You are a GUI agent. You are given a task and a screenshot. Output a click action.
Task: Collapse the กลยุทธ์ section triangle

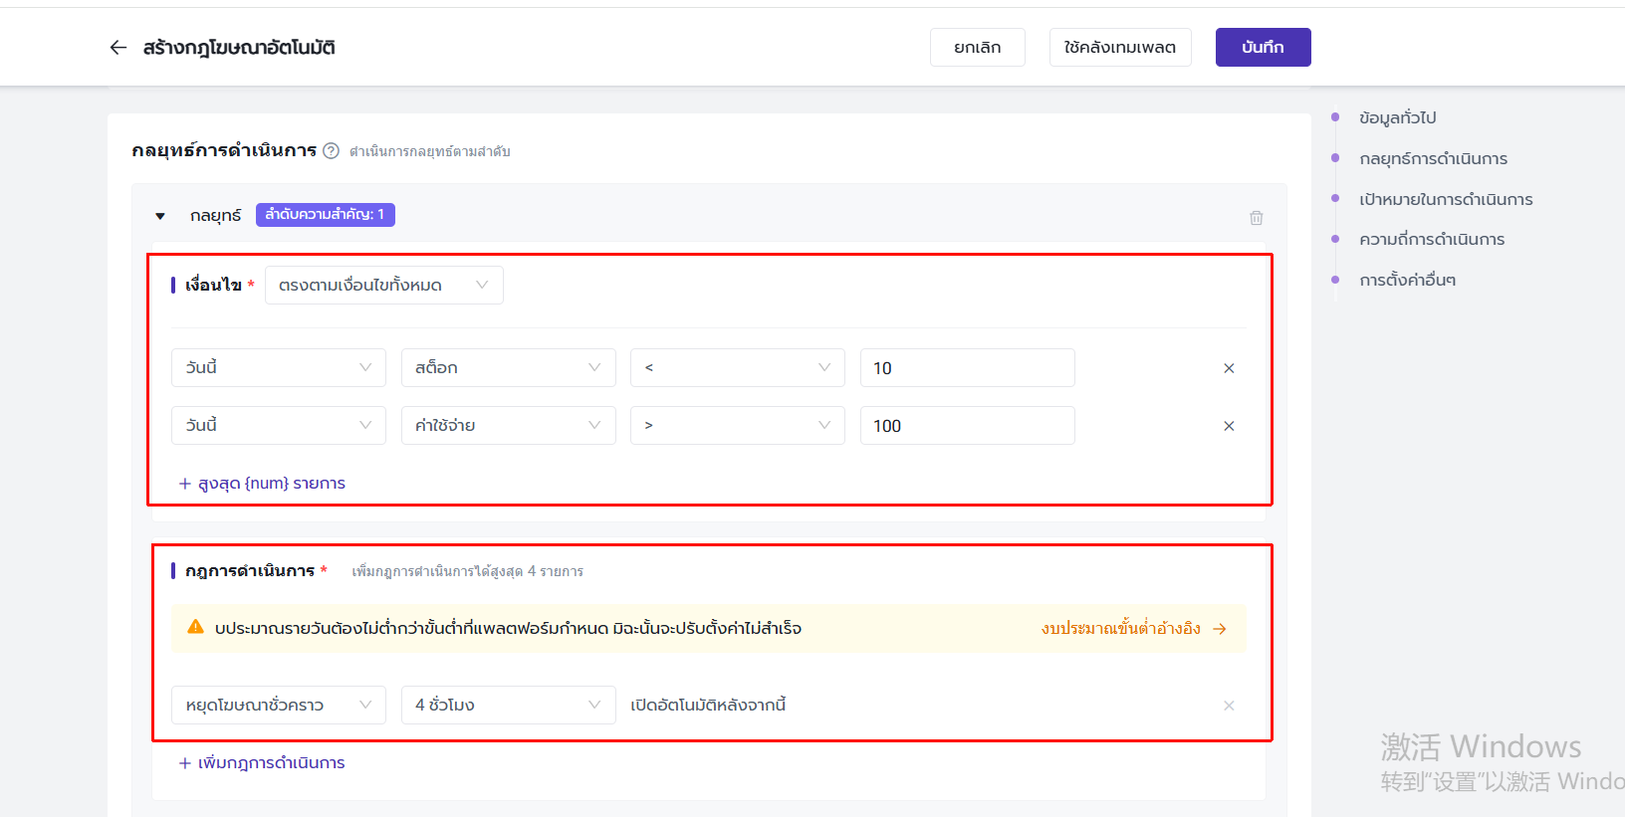click(x=160, y=216)
